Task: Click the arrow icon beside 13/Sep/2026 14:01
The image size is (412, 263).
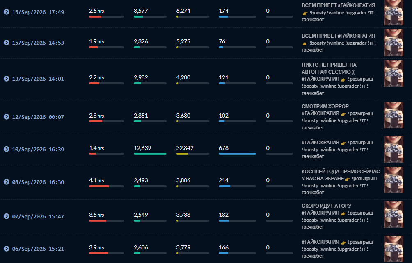Action: click(x=7, y=79)
